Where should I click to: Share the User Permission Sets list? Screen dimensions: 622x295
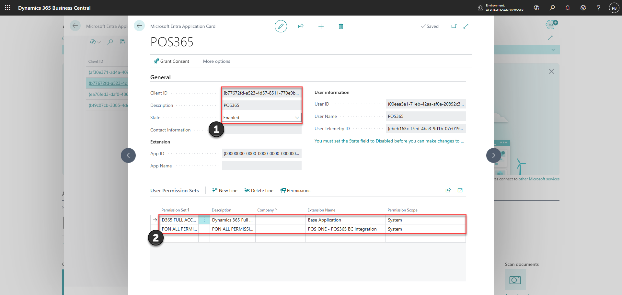(x=448, y=190)
